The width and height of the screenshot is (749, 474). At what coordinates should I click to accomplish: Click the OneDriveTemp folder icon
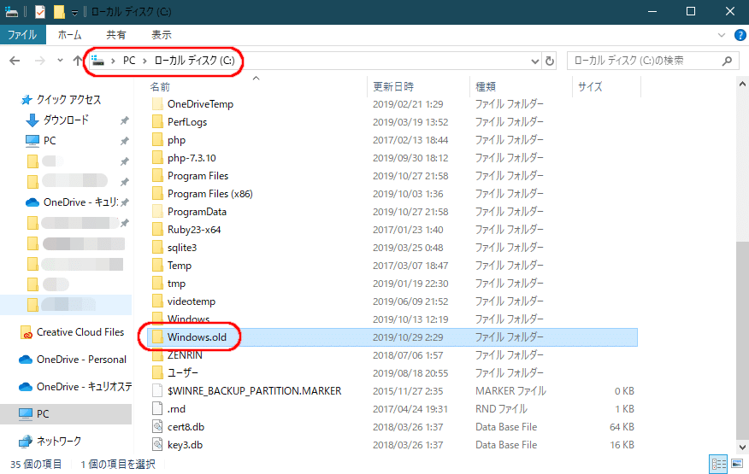157,104
